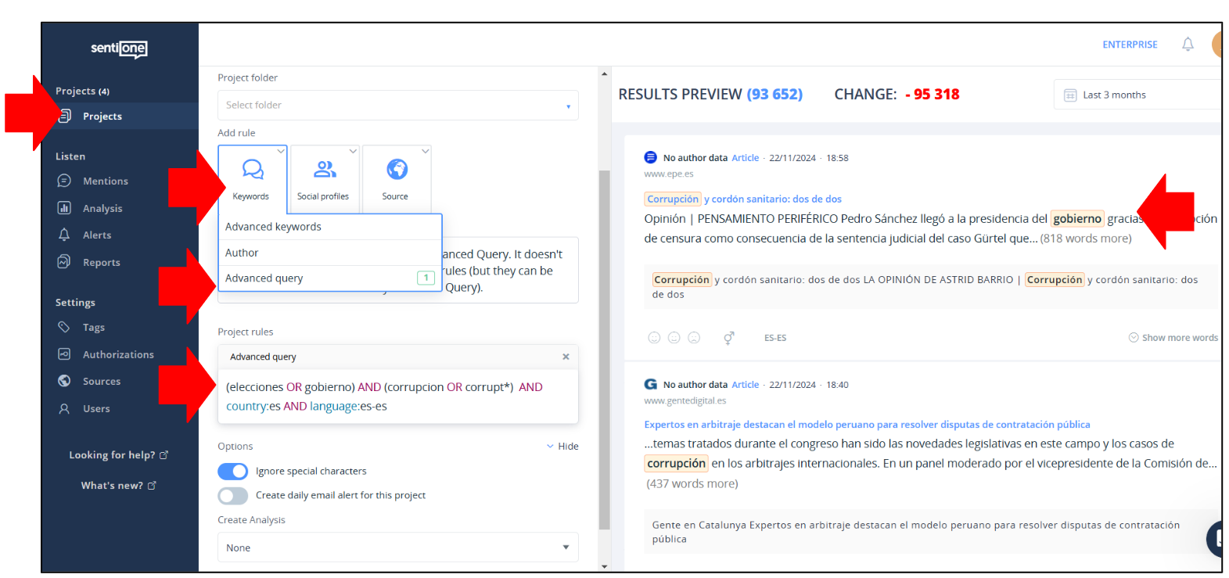Image resolution: width=1229 pixels, height=578 pixels.
Task: Mark epe.es mention sentiment positive
Action: [x=654, y=338]
